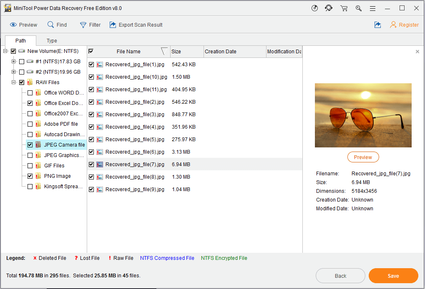Uncheck Recovered_jpg_file(7).jpg checkbox
Screen dimensions: 425x289
tap(91, 164)
